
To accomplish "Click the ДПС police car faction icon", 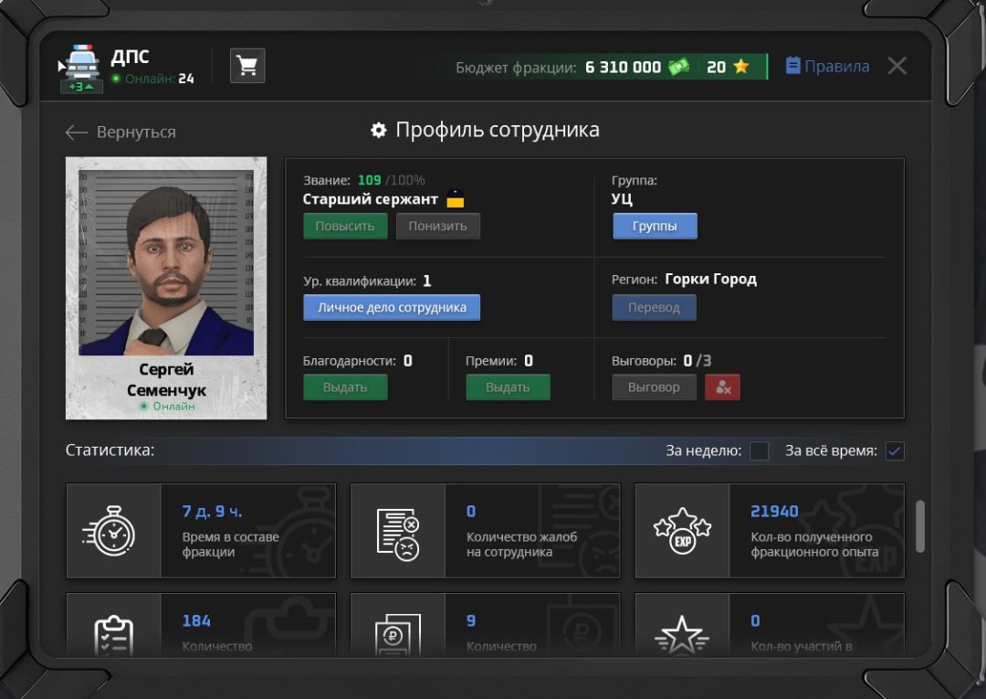I will pyautogui.click(x=82, y=62).
